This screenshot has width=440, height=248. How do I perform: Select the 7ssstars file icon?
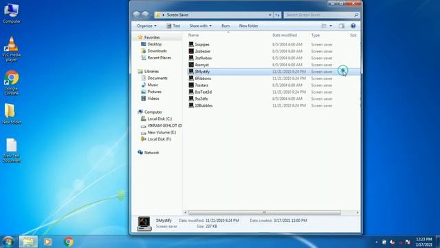(191, 85)
